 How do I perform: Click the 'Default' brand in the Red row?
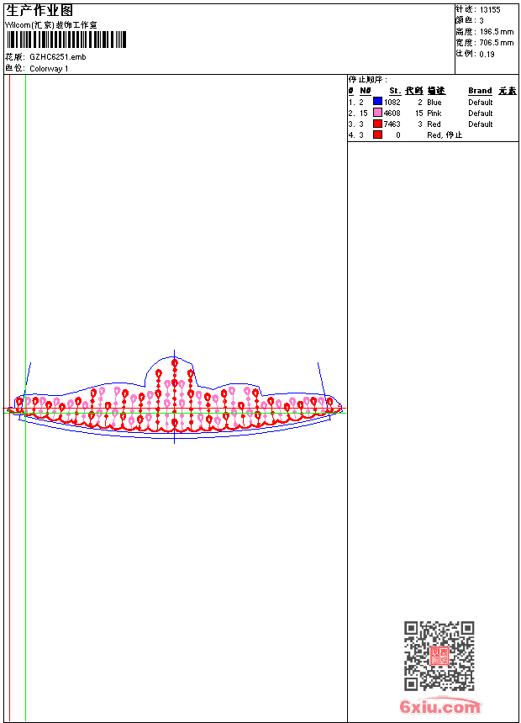point(481,124)
